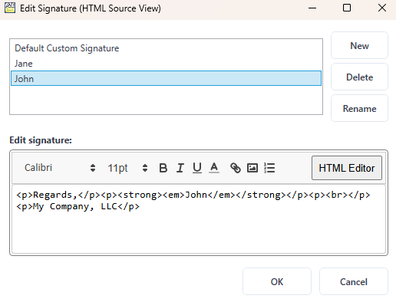This screenshot has width=396, height=302.
Task: Select the Jane signature
Action: 166,64
